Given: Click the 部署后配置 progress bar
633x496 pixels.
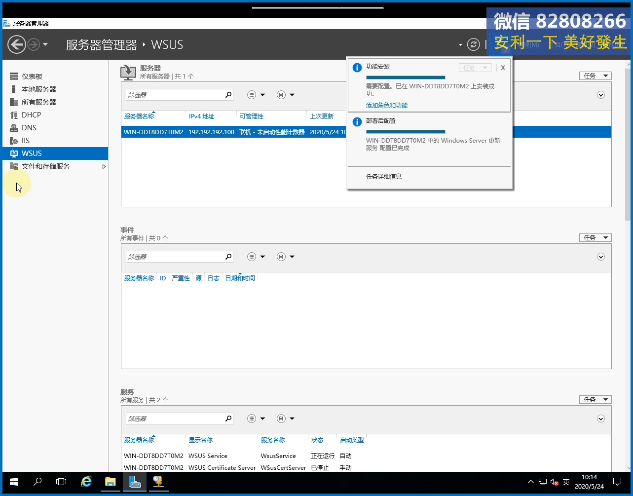Looking at the screenshot, I should tap(406, 132).
